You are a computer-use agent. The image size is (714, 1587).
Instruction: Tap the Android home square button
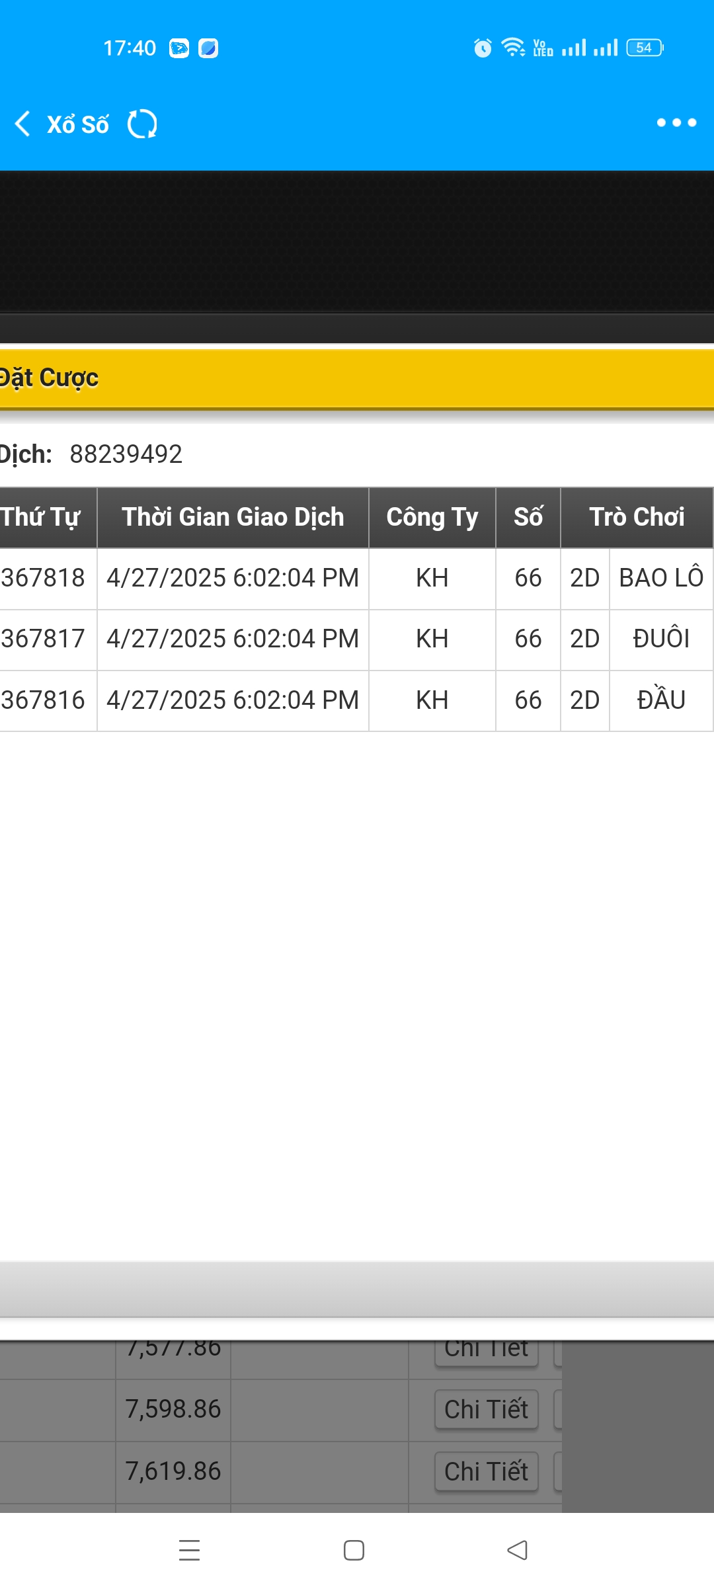pyautogui.click(x=354, y=1550)
